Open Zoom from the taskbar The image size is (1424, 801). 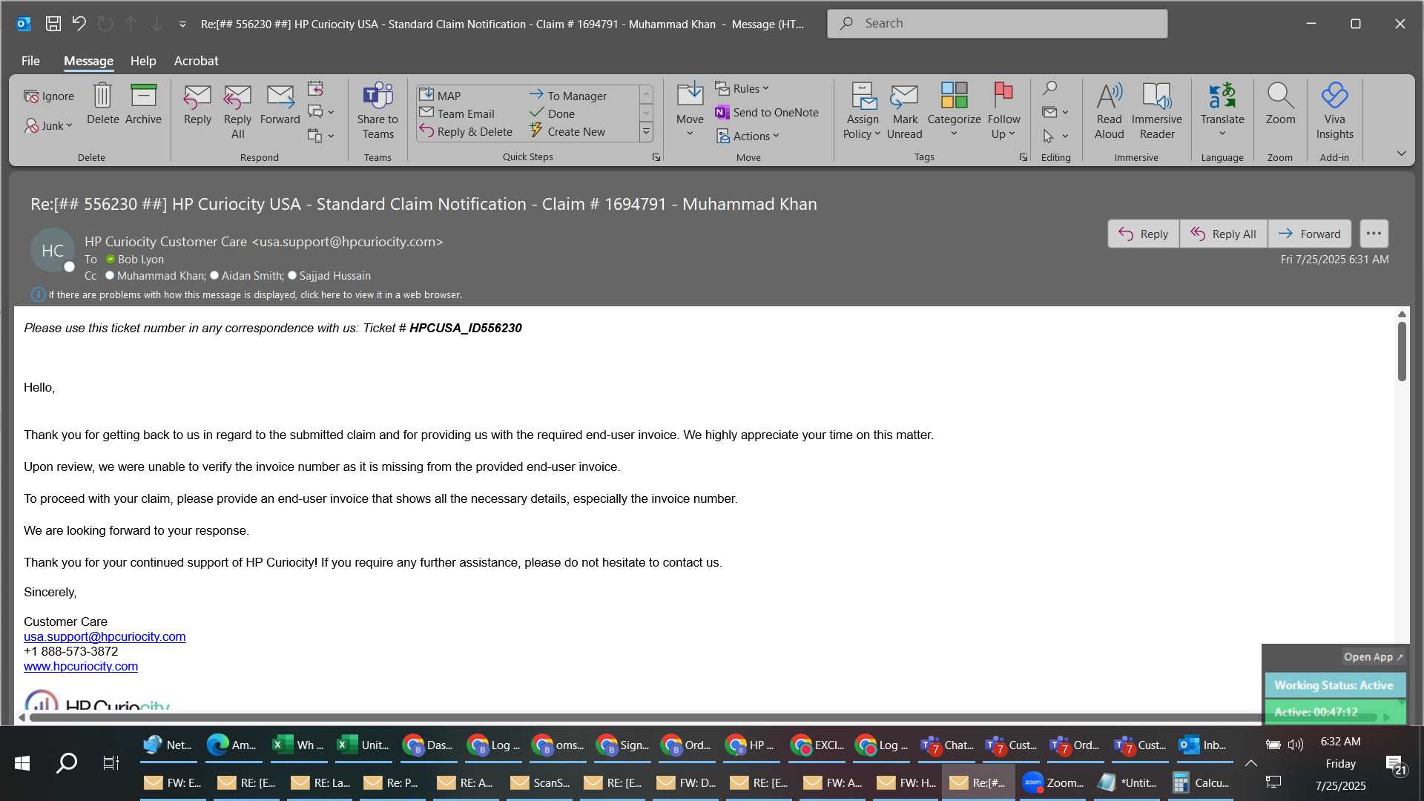click(x=1053, y=782)
